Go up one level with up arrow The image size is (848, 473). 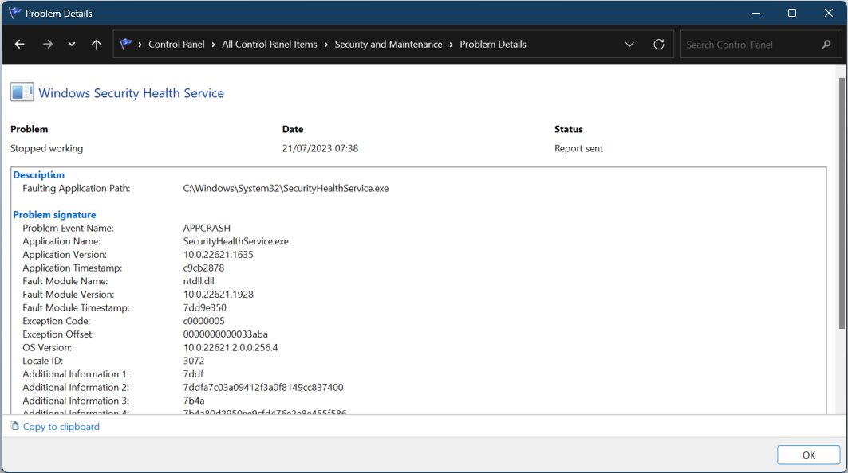click(97, 45)
